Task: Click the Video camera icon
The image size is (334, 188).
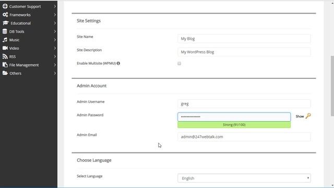Action: (5, 48)
